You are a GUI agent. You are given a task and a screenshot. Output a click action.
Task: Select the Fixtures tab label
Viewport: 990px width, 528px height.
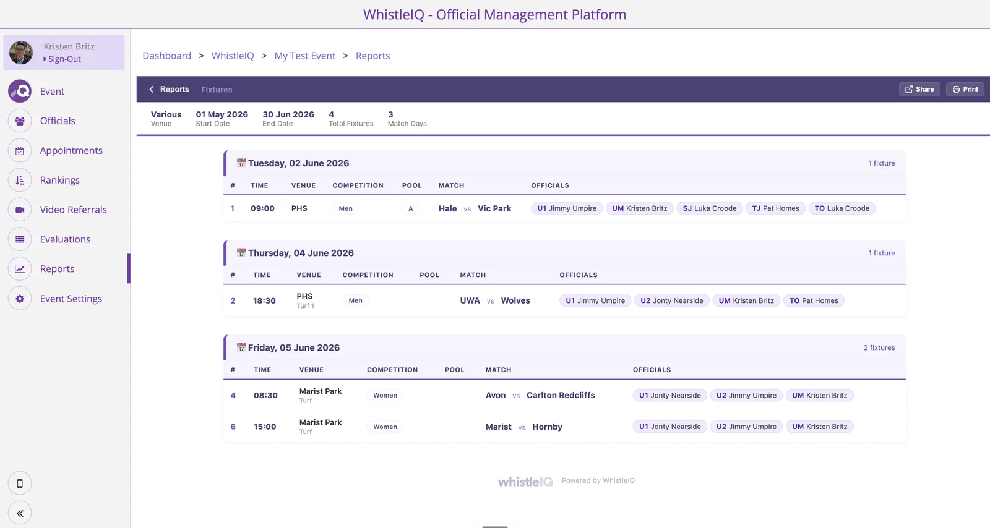pyautogui.click(x=217, y=90)
